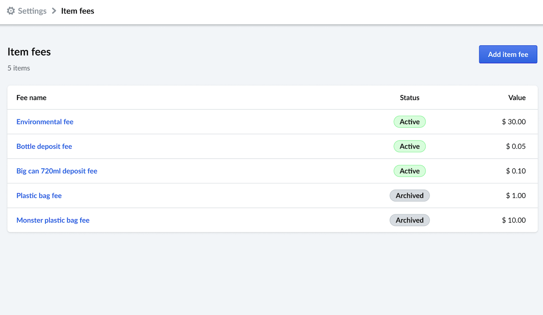This screenshot has height=315, width=543.
Task: Go back to Settings breadcrumb
Action: pyautogui.click(x=32, y=11)
